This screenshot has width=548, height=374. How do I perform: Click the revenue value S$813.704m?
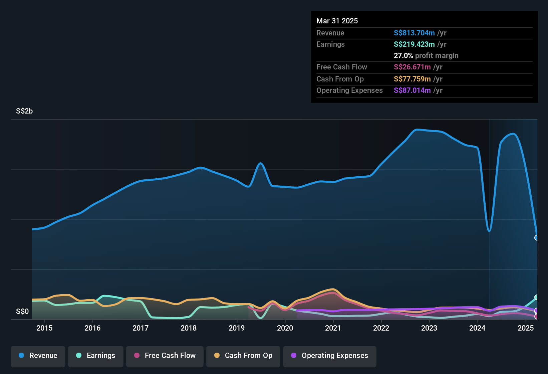(x=414, y=33)
